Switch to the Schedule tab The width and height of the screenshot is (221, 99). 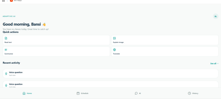tap(83, 93)
